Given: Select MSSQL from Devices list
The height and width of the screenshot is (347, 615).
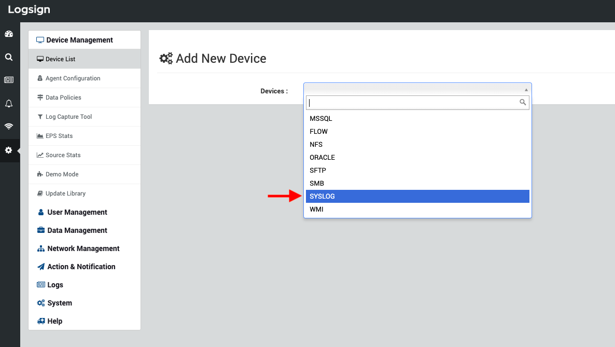Looking at the screenshot, I should point(417,119).
